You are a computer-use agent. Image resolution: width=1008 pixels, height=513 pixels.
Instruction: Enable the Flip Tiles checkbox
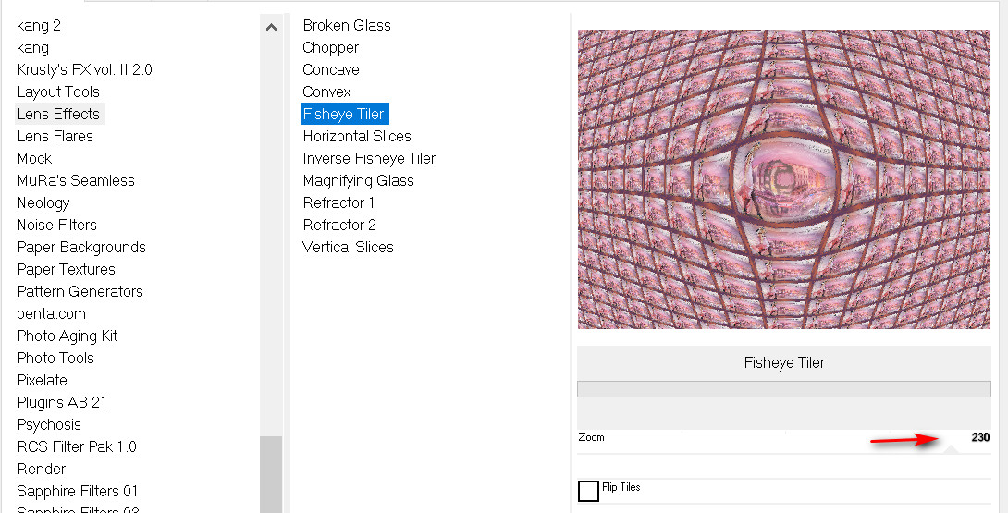(588, 491)
